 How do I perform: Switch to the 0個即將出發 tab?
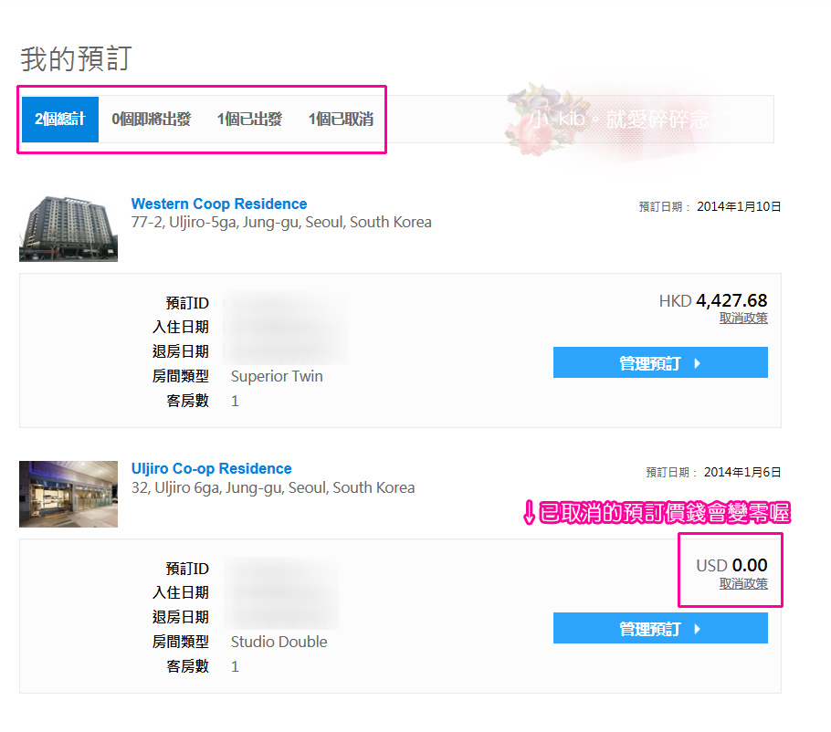tap(151, 120)
